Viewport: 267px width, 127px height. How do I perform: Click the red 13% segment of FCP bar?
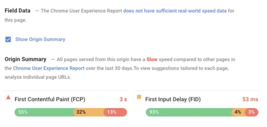coord(115,112)
